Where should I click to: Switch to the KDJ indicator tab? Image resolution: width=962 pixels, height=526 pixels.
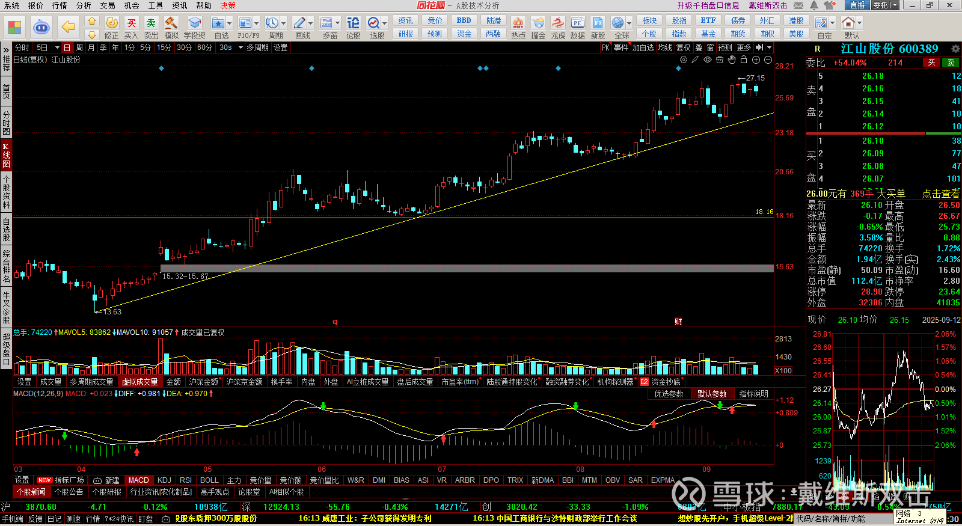164,480
